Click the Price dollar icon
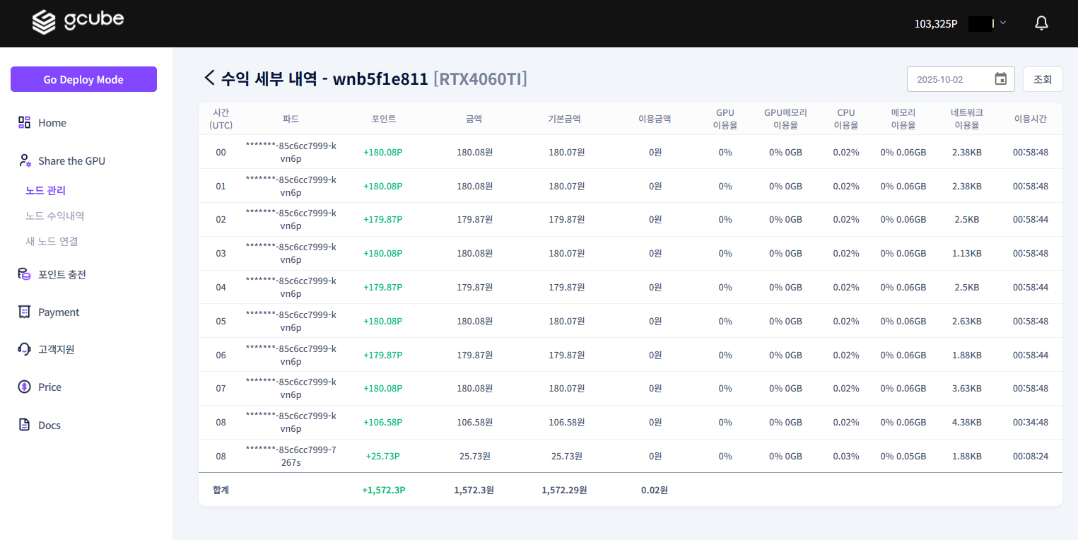 click(25, 387)
